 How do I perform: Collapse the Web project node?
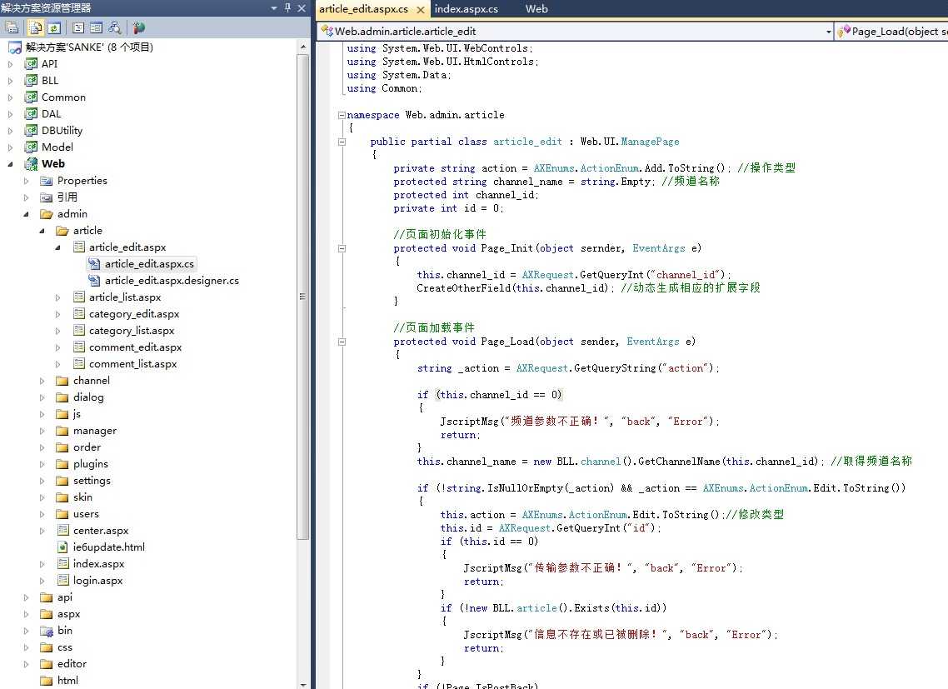[x=10, y=164]
